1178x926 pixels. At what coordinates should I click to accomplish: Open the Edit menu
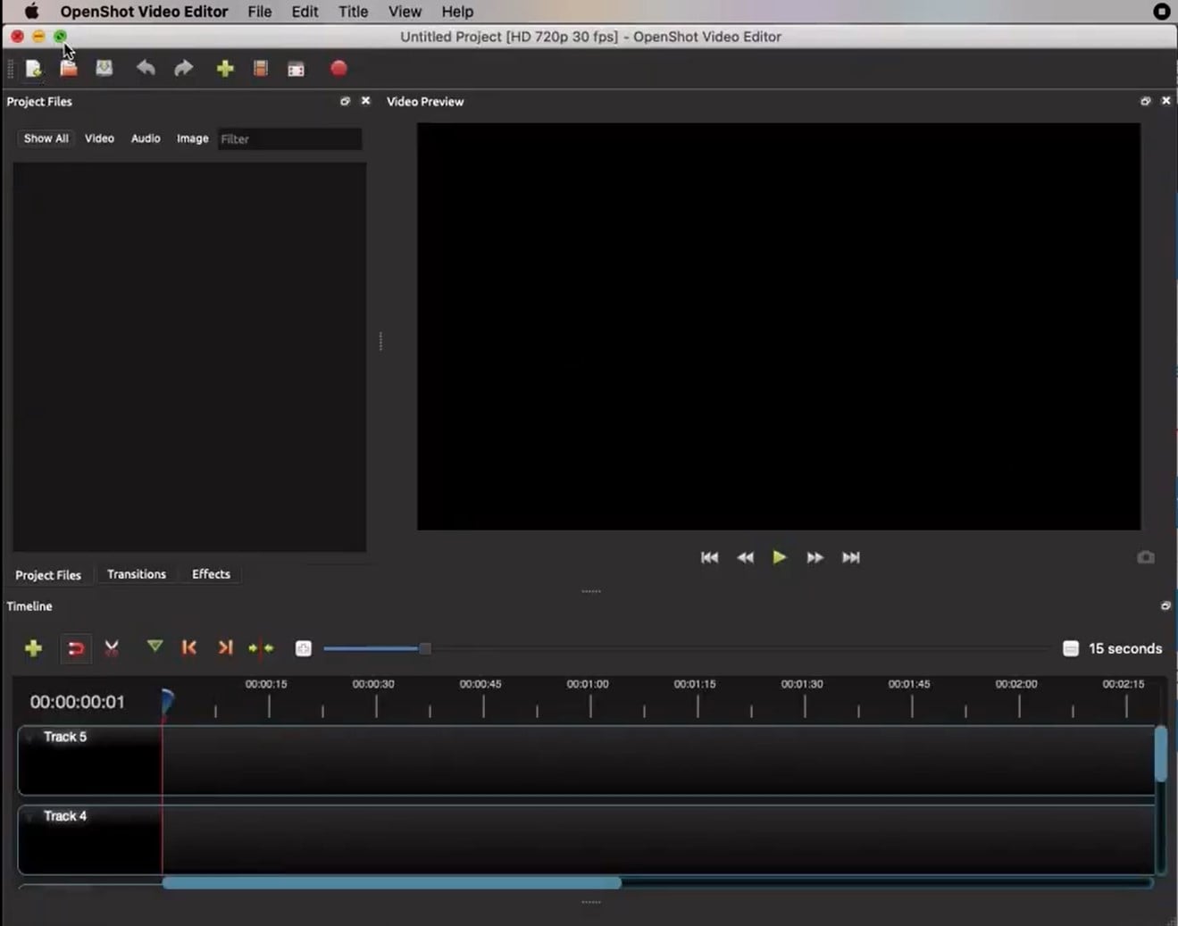coord(305,12)
